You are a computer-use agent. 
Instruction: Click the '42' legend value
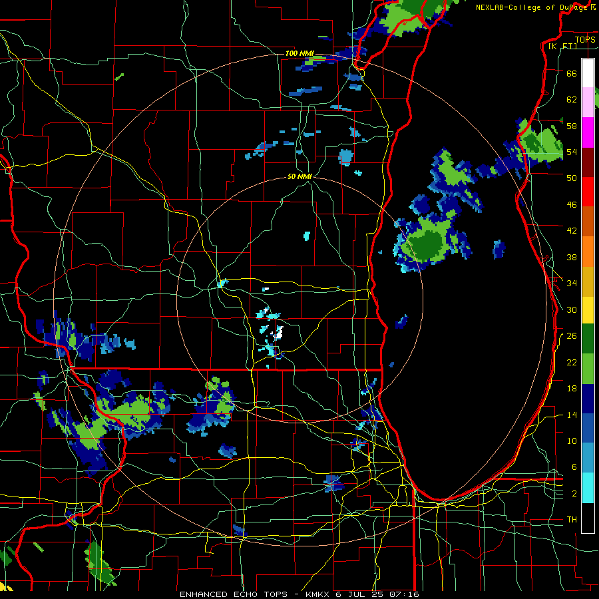pos(572,230)
